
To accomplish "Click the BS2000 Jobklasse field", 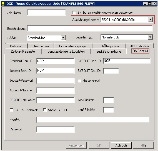I will click(x=56, y=100).
